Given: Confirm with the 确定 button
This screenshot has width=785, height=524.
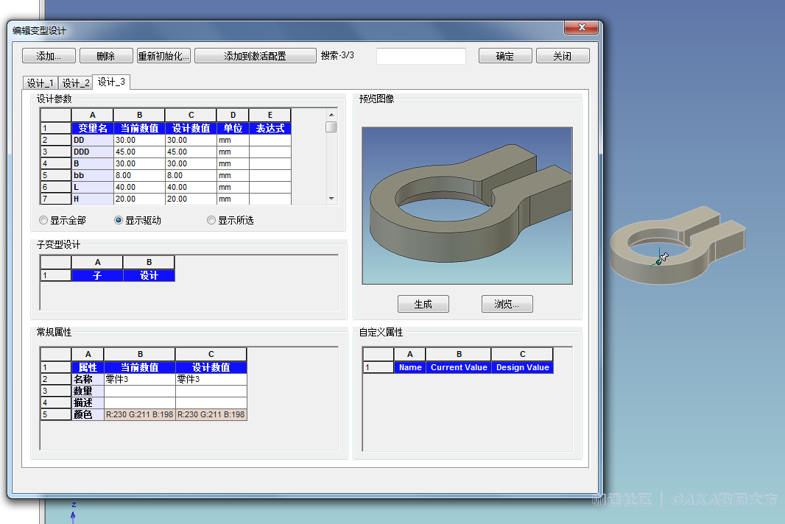Looking at the screenshot, I should tap(504, 56).
